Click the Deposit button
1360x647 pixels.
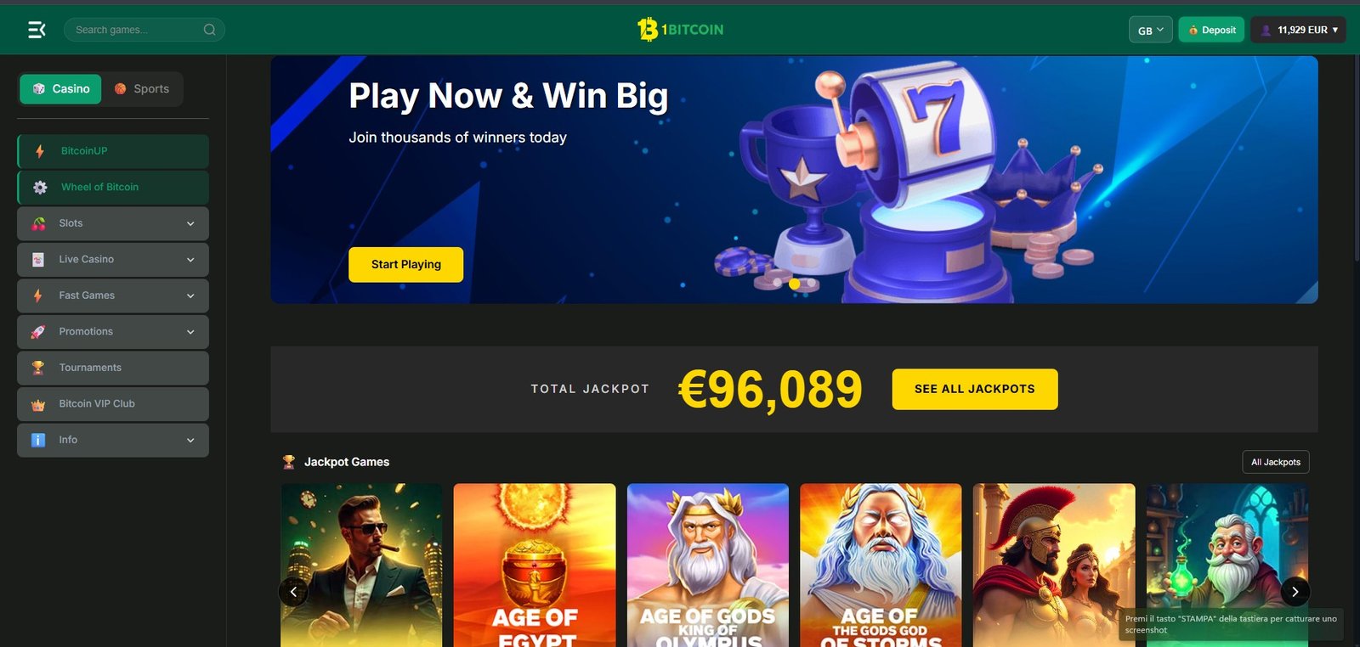click(x=1211, y=30)
